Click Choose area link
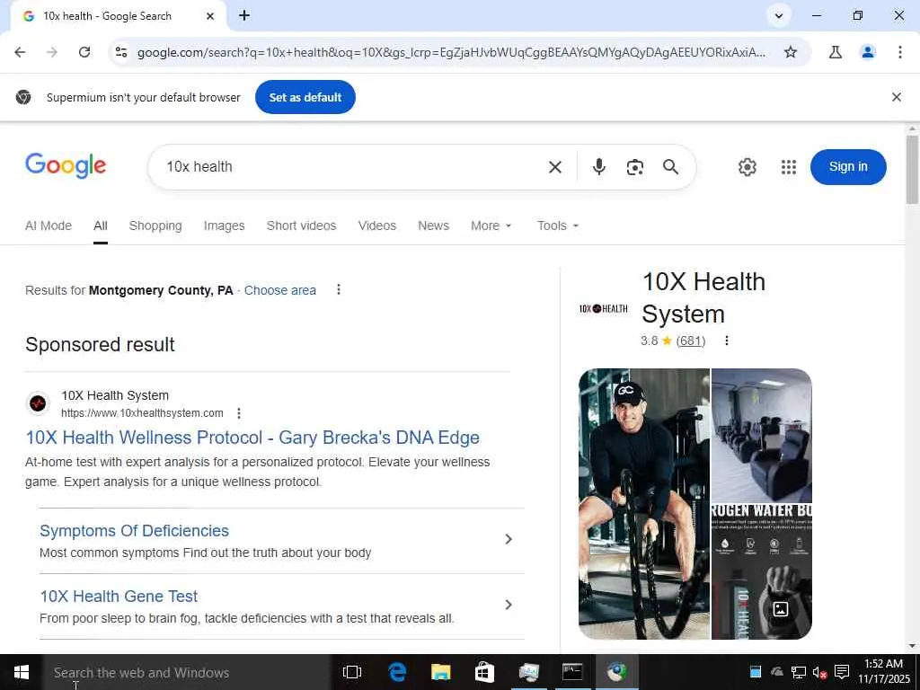920x690 pixels. pos(280,290)
